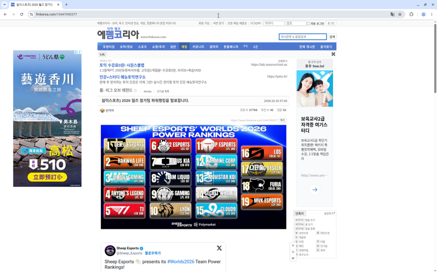Screen dimensions: 437x273
Task: Click the bookmark star in address bar
Action: point(399,14)
